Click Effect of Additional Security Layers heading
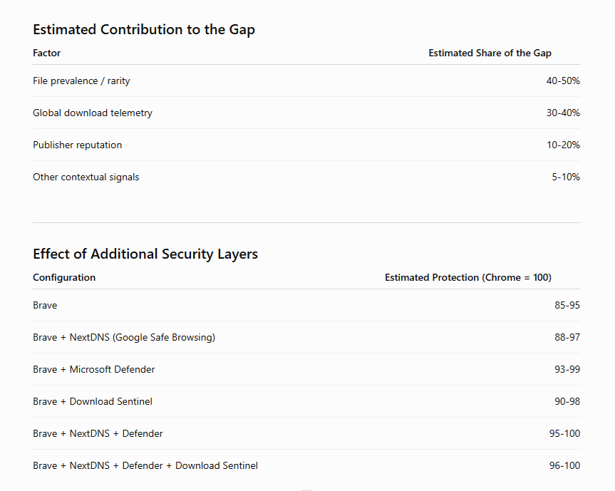Image resolution: width=615 pixels, height=491 pixels. (x=145, y=254)
